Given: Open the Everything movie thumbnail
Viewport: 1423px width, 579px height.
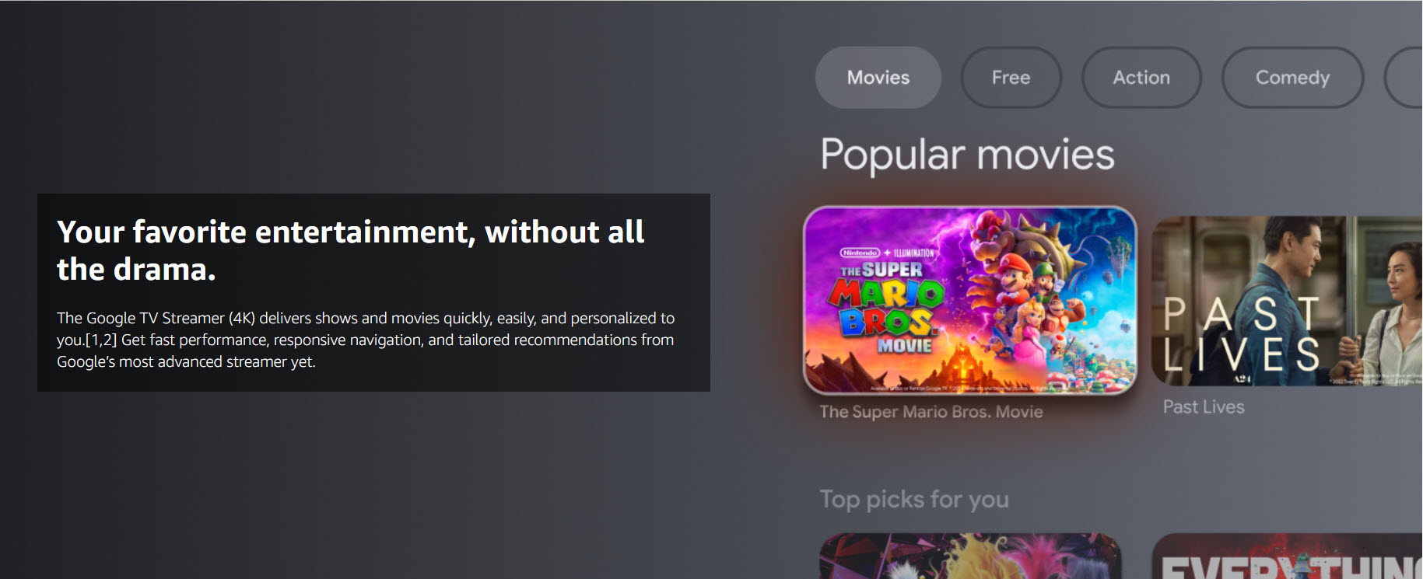Looking at the screenshot, I should [x=1287, y=556].
